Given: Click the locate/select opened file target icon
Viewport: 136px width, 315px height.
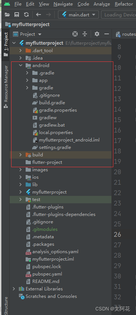Looking at the screenshot, I should 75,34.
